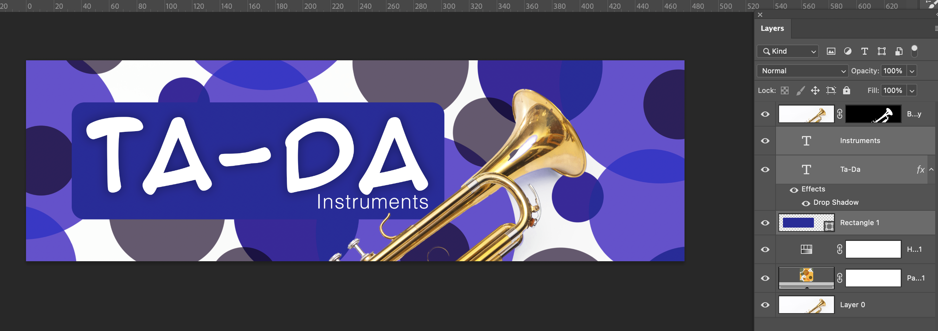Select the Instruments layer name

860,141
